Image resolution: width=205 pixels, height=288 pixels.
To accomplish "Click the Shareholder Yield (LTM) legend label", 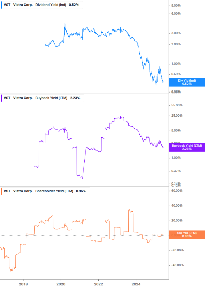I will click(x=54, y=191).
